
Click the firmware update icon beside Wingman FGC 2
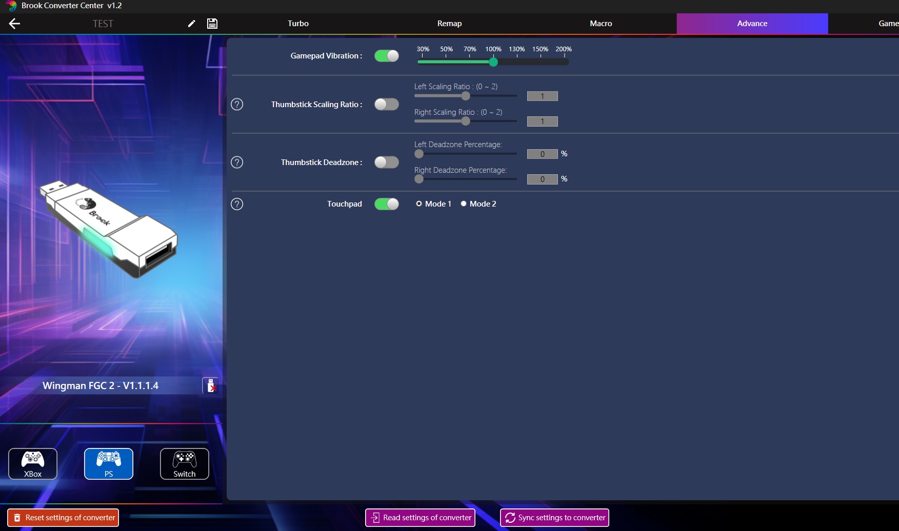[x=210, y=385]
